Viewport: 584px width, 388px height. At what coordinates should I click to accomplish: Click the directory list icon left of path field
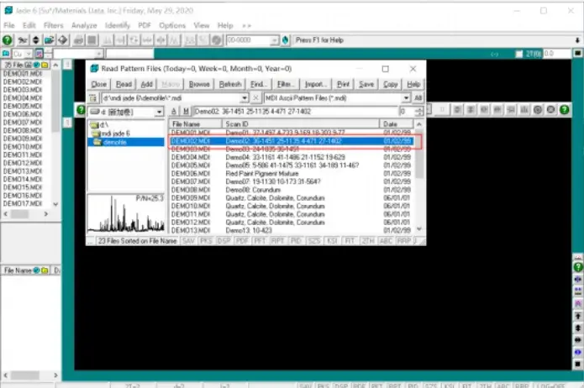(93, 98)
